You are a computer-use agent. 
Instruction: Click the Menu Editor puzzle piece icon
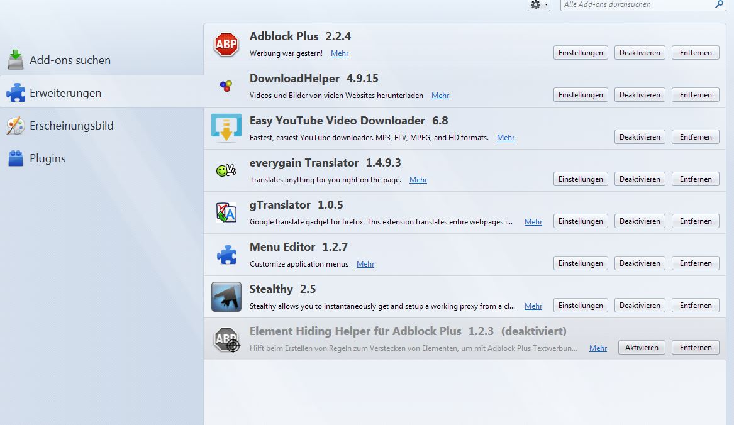click(226, 255)
